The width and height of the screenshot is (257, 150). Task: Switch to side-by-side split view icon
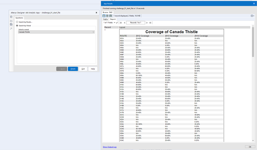pyautogui.click(x=107, y=16)
